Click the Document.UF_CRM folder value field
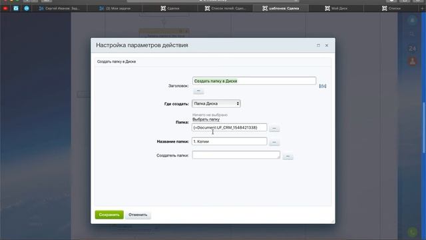This screenshot has width=426, height=240. tap(229, 127)
